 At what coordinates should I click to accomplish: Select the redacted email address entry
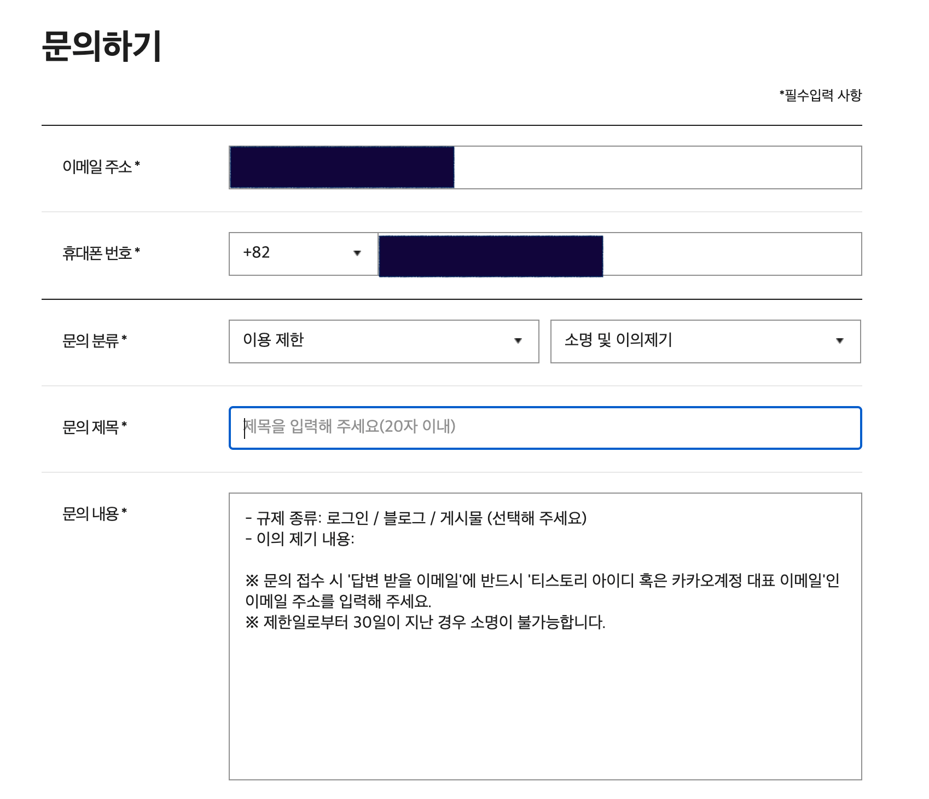coord(342,167)
